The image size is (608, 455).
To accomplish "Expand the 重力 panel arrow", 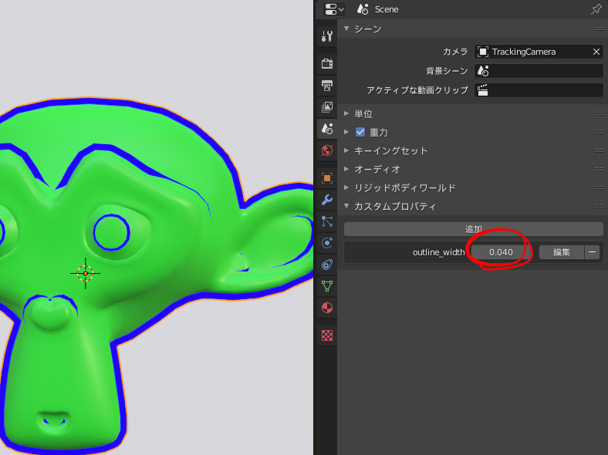I will (346, 132).
